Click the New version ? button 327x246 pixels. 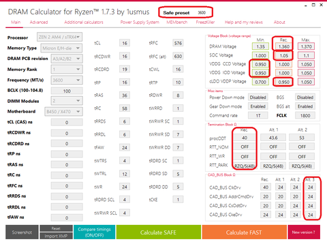coord(304,232)
